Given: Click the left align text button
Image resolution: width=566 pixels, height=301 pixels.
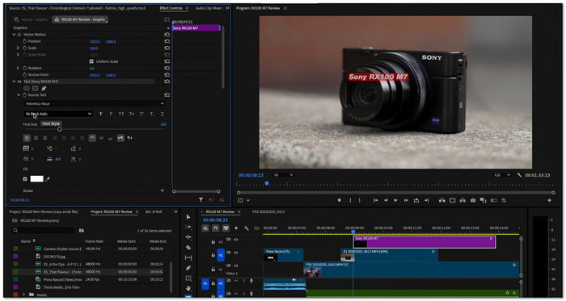Looking at the screenshot, I should point(27,138).
